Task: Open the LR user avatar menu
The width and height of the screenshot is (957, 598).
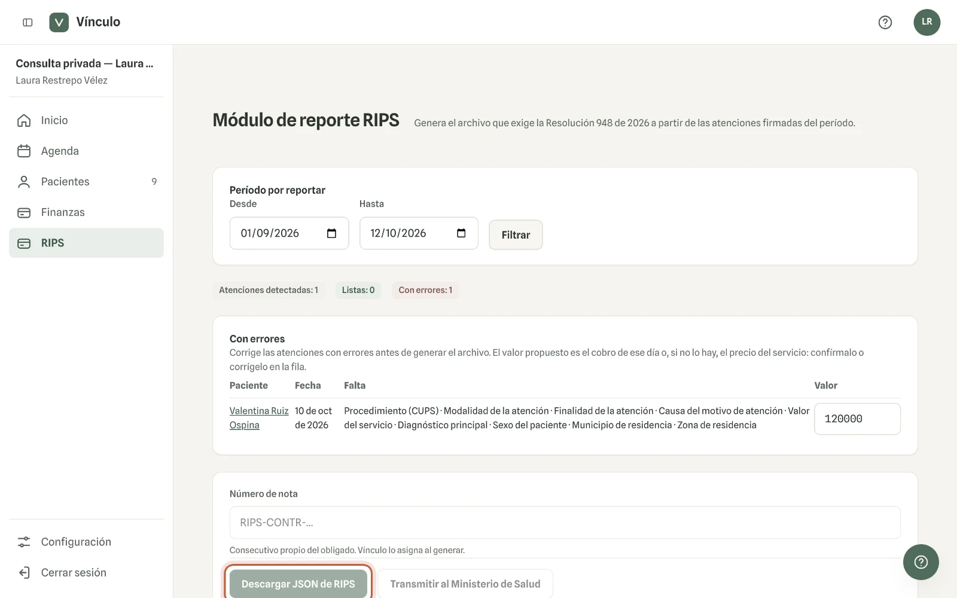Action: click(x=927, y=22)
